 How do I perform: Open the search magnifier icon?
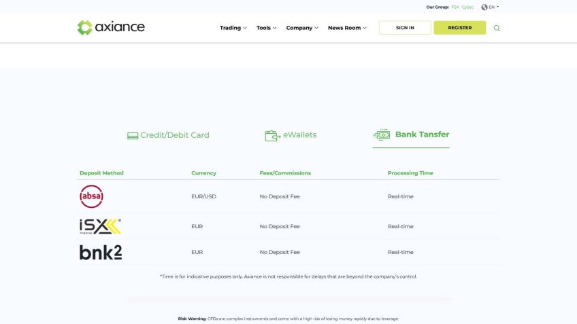click(497, 28)
